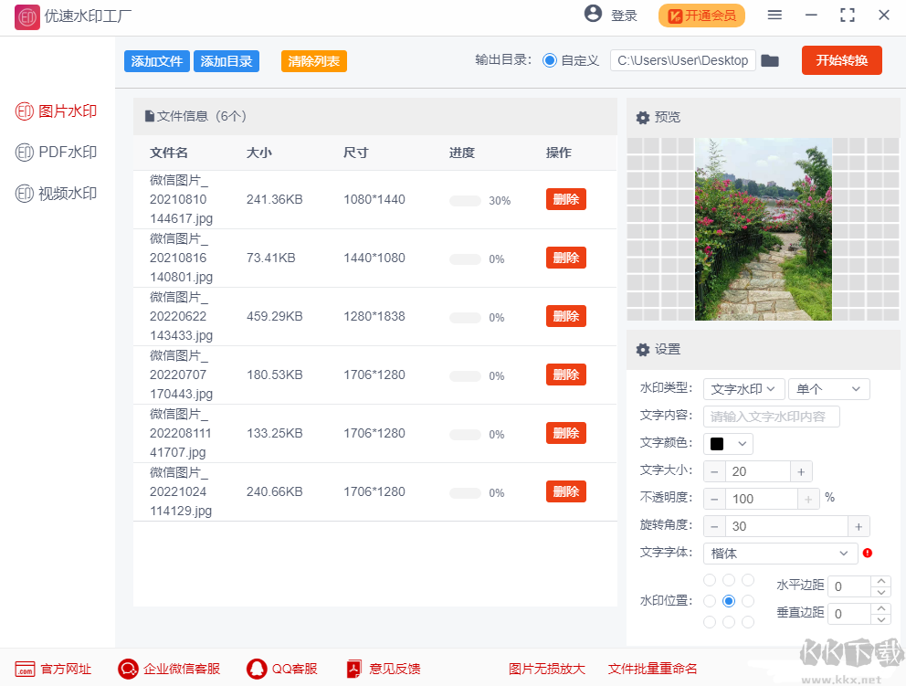Delete the file 微信图片_20210816140801.jpg
This screenshot has height=686, width=906.
[x=565, y=257]
